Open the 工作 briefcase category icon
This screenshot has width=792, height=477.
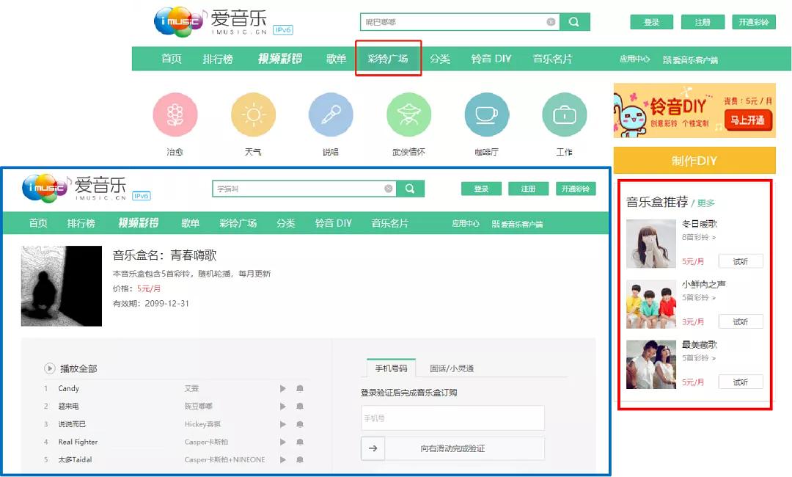[x=564, y=116]
